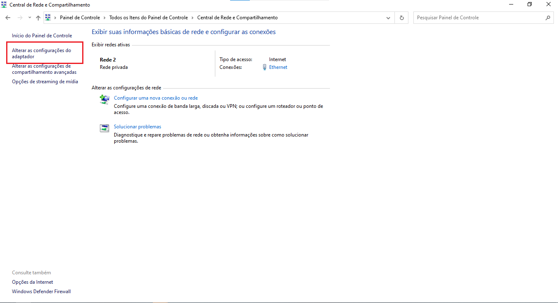Click the Solucionar problemas icon
This screenshot has height=303, width=558.
(x=105, y=128)
